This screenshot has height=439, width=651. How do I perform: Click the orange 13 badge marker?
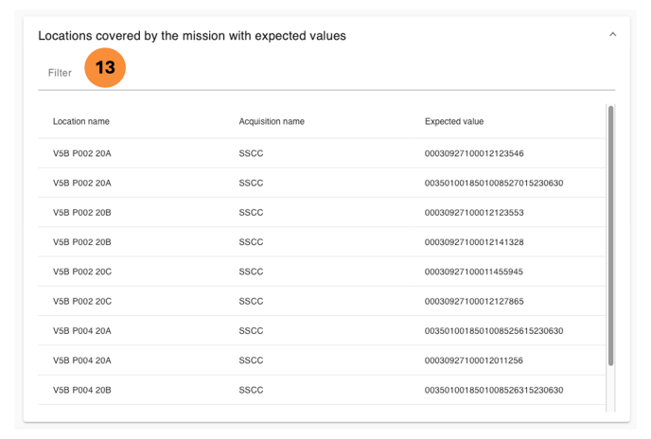(x=105, y=68)
